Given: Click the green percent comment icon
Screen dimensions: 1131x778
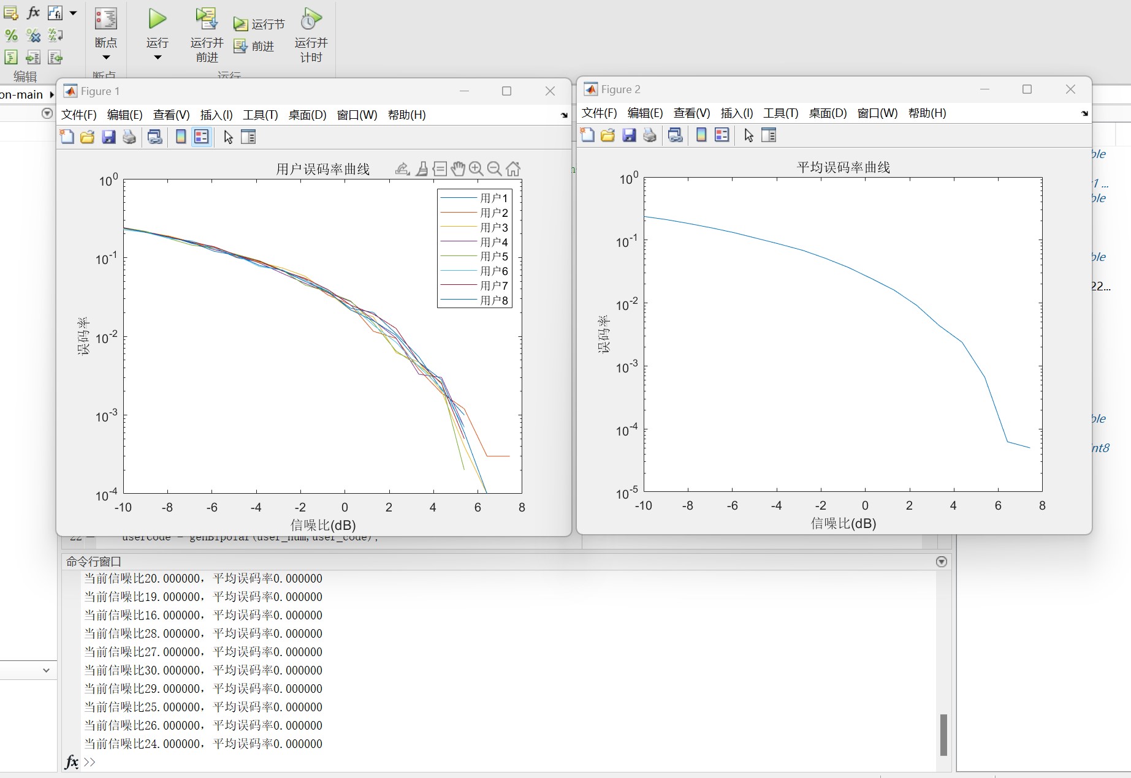Looking at the screenshot, I should [11, 36].
